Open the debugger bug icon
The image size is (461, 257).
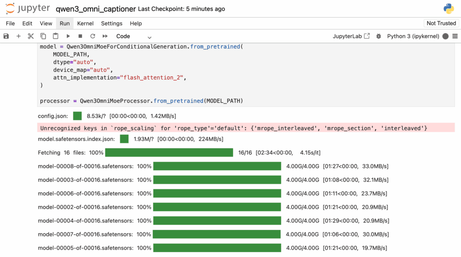pos(379,36)
